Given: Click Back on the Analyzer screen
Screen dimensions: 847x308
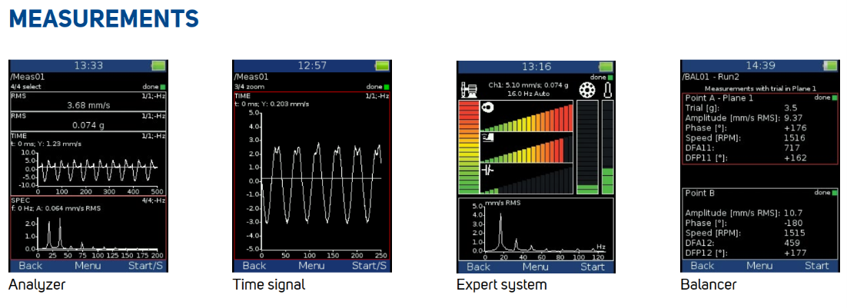Looking at the screenshot, I should 30,266.
